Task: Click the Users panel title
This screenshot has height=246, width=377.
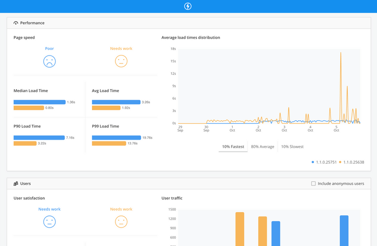Action: pyautogui.click(x=25, y=183)
